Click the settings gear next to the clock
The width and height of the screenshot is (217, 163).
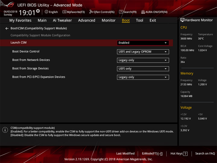coord(38,11)
